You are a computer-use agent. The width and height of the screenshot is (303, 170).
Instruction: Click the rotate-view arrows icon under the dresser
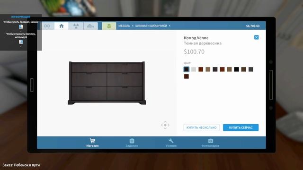[x=165, y=125]
